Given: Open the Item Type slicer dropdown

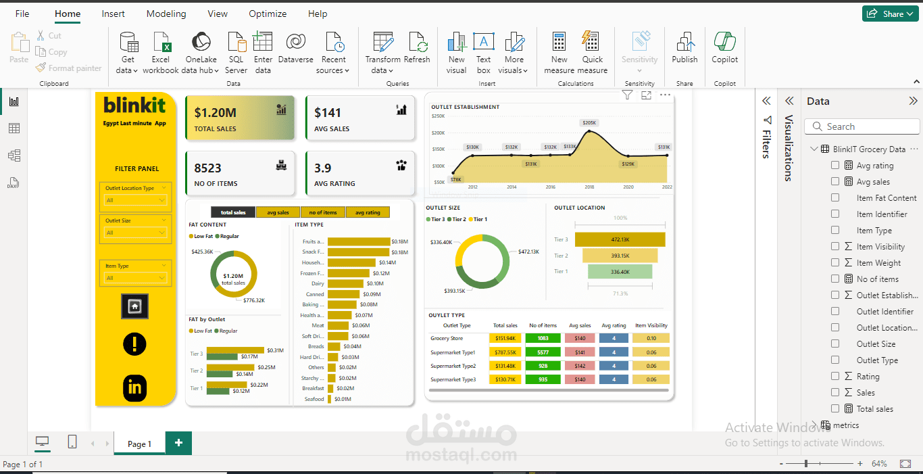Looking at the screenshot, I should coord(135,278).
